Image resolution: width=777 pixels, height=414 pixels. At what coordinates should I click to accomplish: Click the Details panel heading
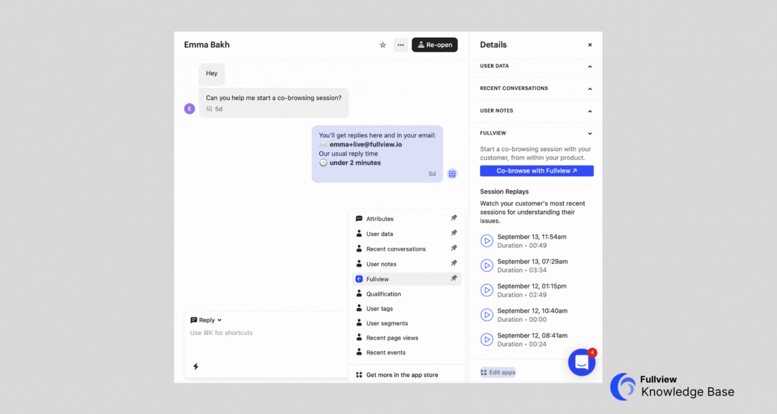coord(493,45)
